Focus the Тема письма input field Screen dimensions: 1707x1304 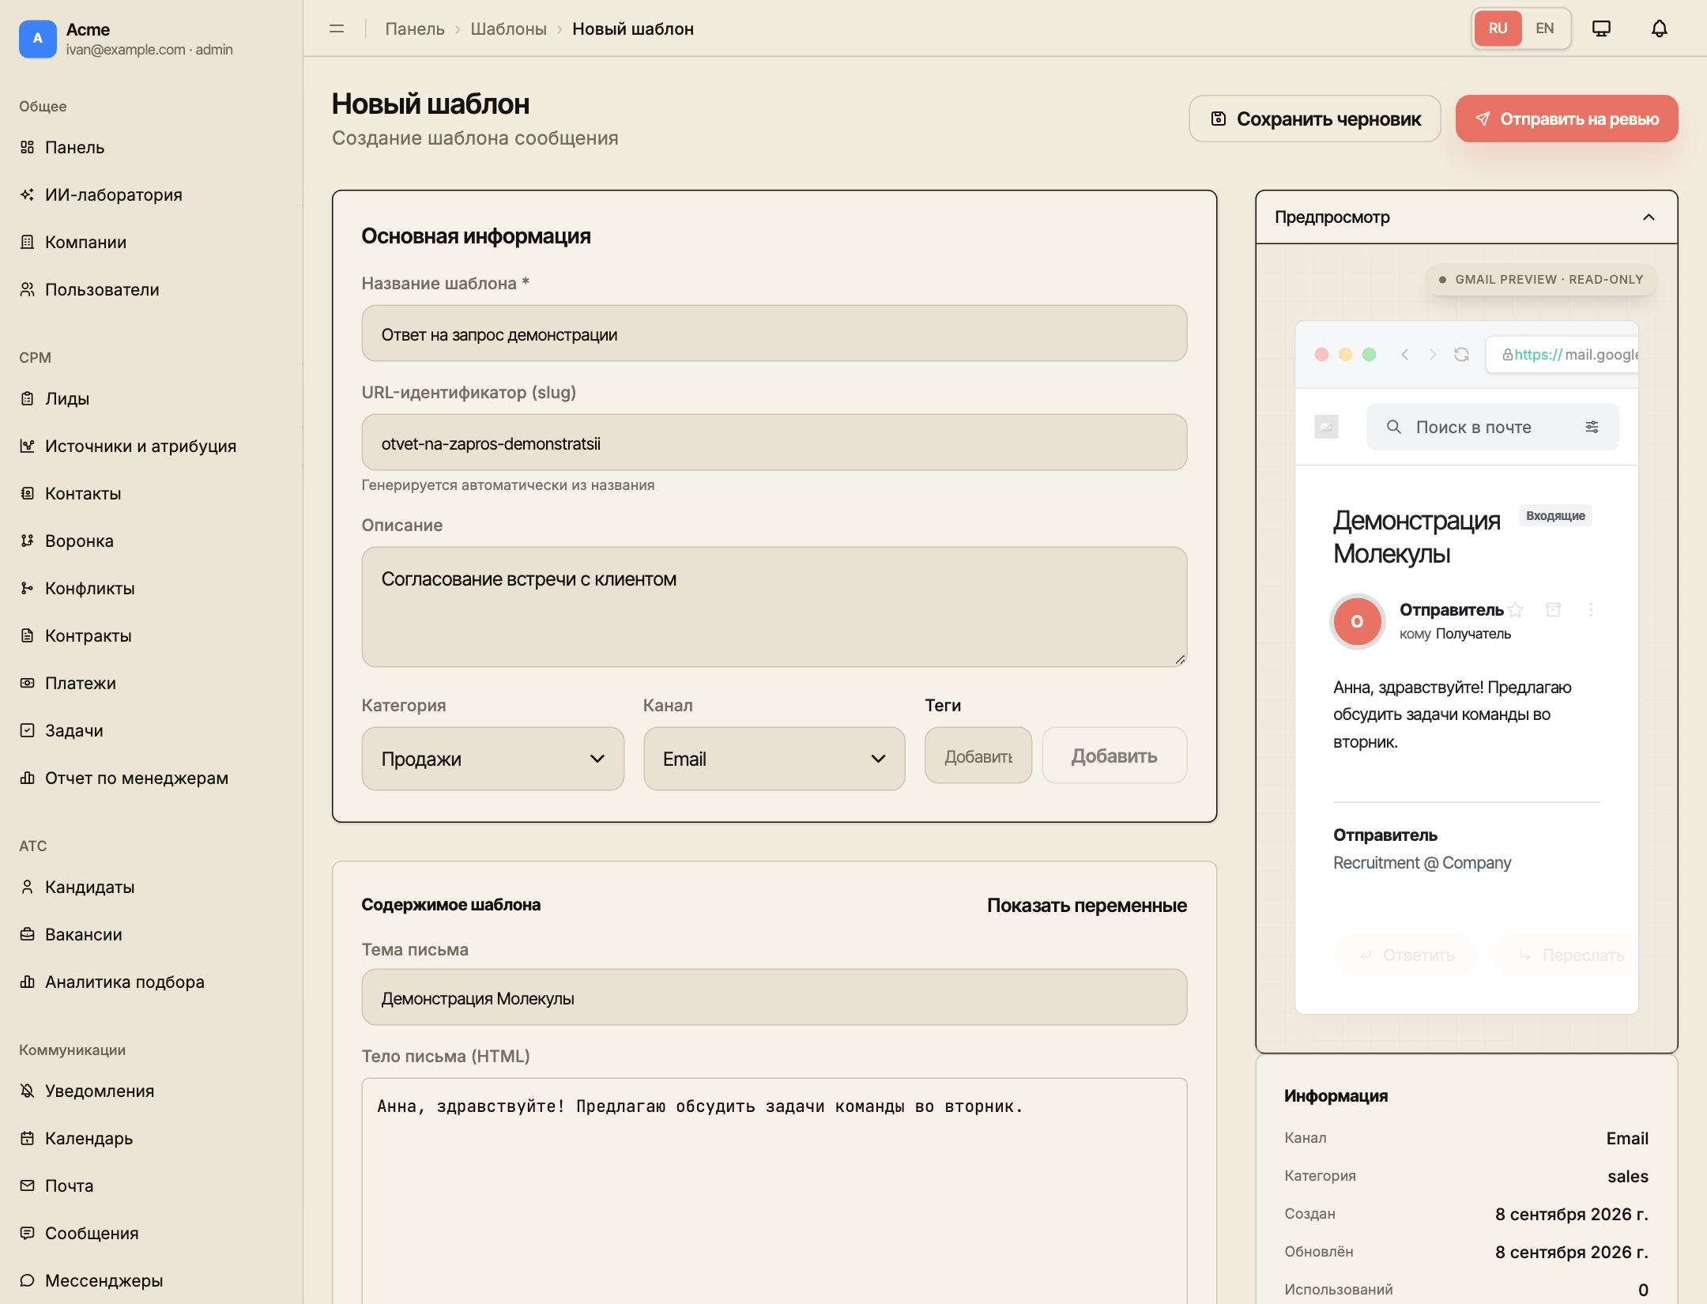point(774,997)
